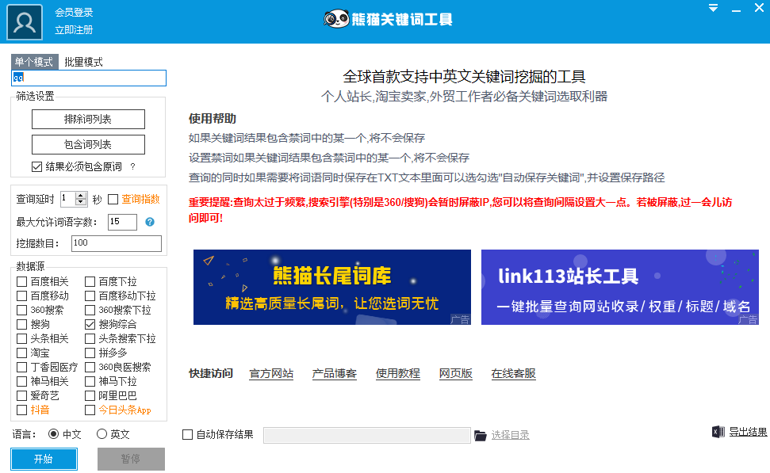The height and width of the screenshot is (473, 770).
Task: Open the link113站长工具 banner ad
Action: pyautogui.click(x=620, y=287)
